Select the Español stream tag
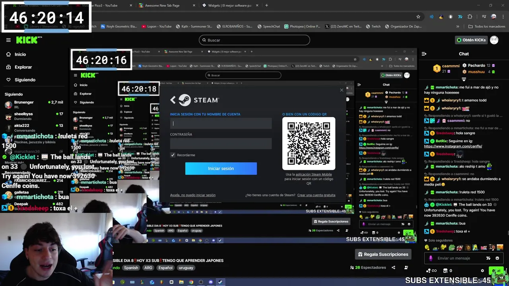 click(x=165, y=268)
